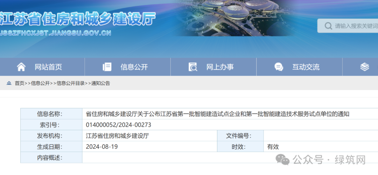Click the 首页 breadcrumb link
Screen dimensions: 378x175
[20, 83]
